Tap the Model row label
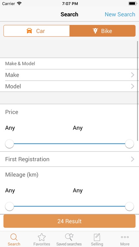The image size is (139, 247). [13, 86]
